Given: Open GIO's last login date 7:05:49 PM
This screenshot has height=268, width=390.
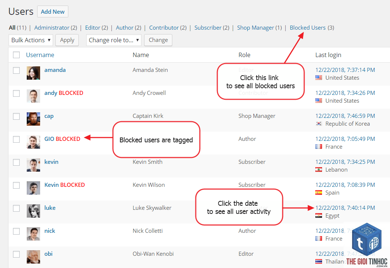Looking at the screenshot, I should (x=345, y=139).
